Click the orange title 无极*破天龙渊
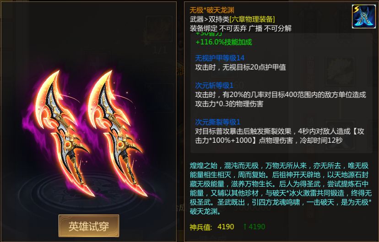 point(212,10)
